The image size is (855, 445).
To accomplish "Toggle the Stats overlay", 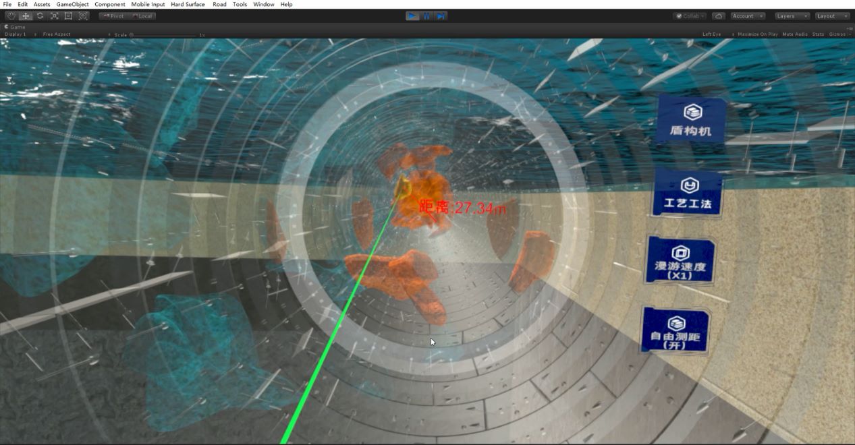I will pyautogui.click(x=818, y=34).
